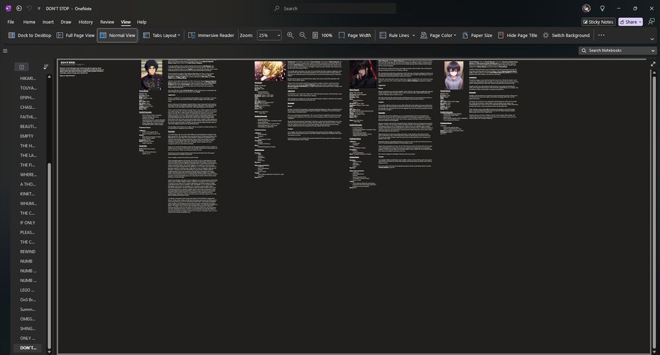Toggle Hide Page Title

(x=517, y=36)
